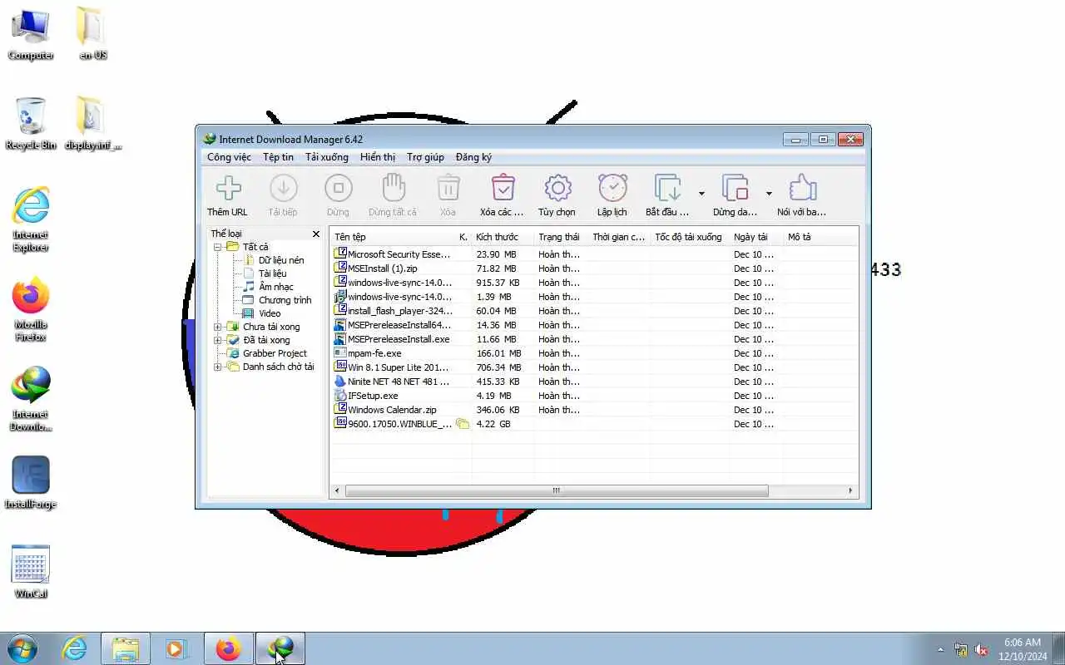This screenshot has width=1065, height=665.
Task: Click left arrow of horizontal scrollbar
Action: click(337, 491)
